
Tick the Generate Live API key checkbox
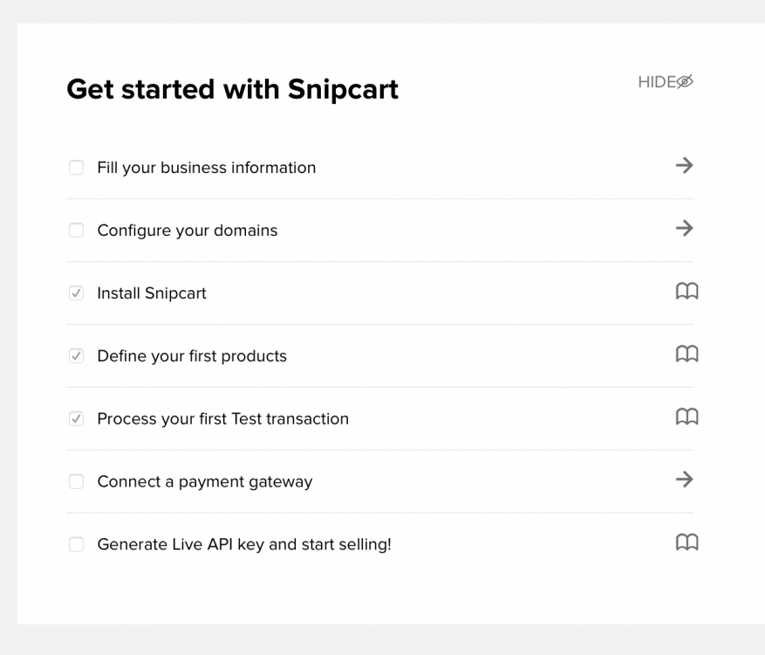pyautogui.click(x=77, y=545)
